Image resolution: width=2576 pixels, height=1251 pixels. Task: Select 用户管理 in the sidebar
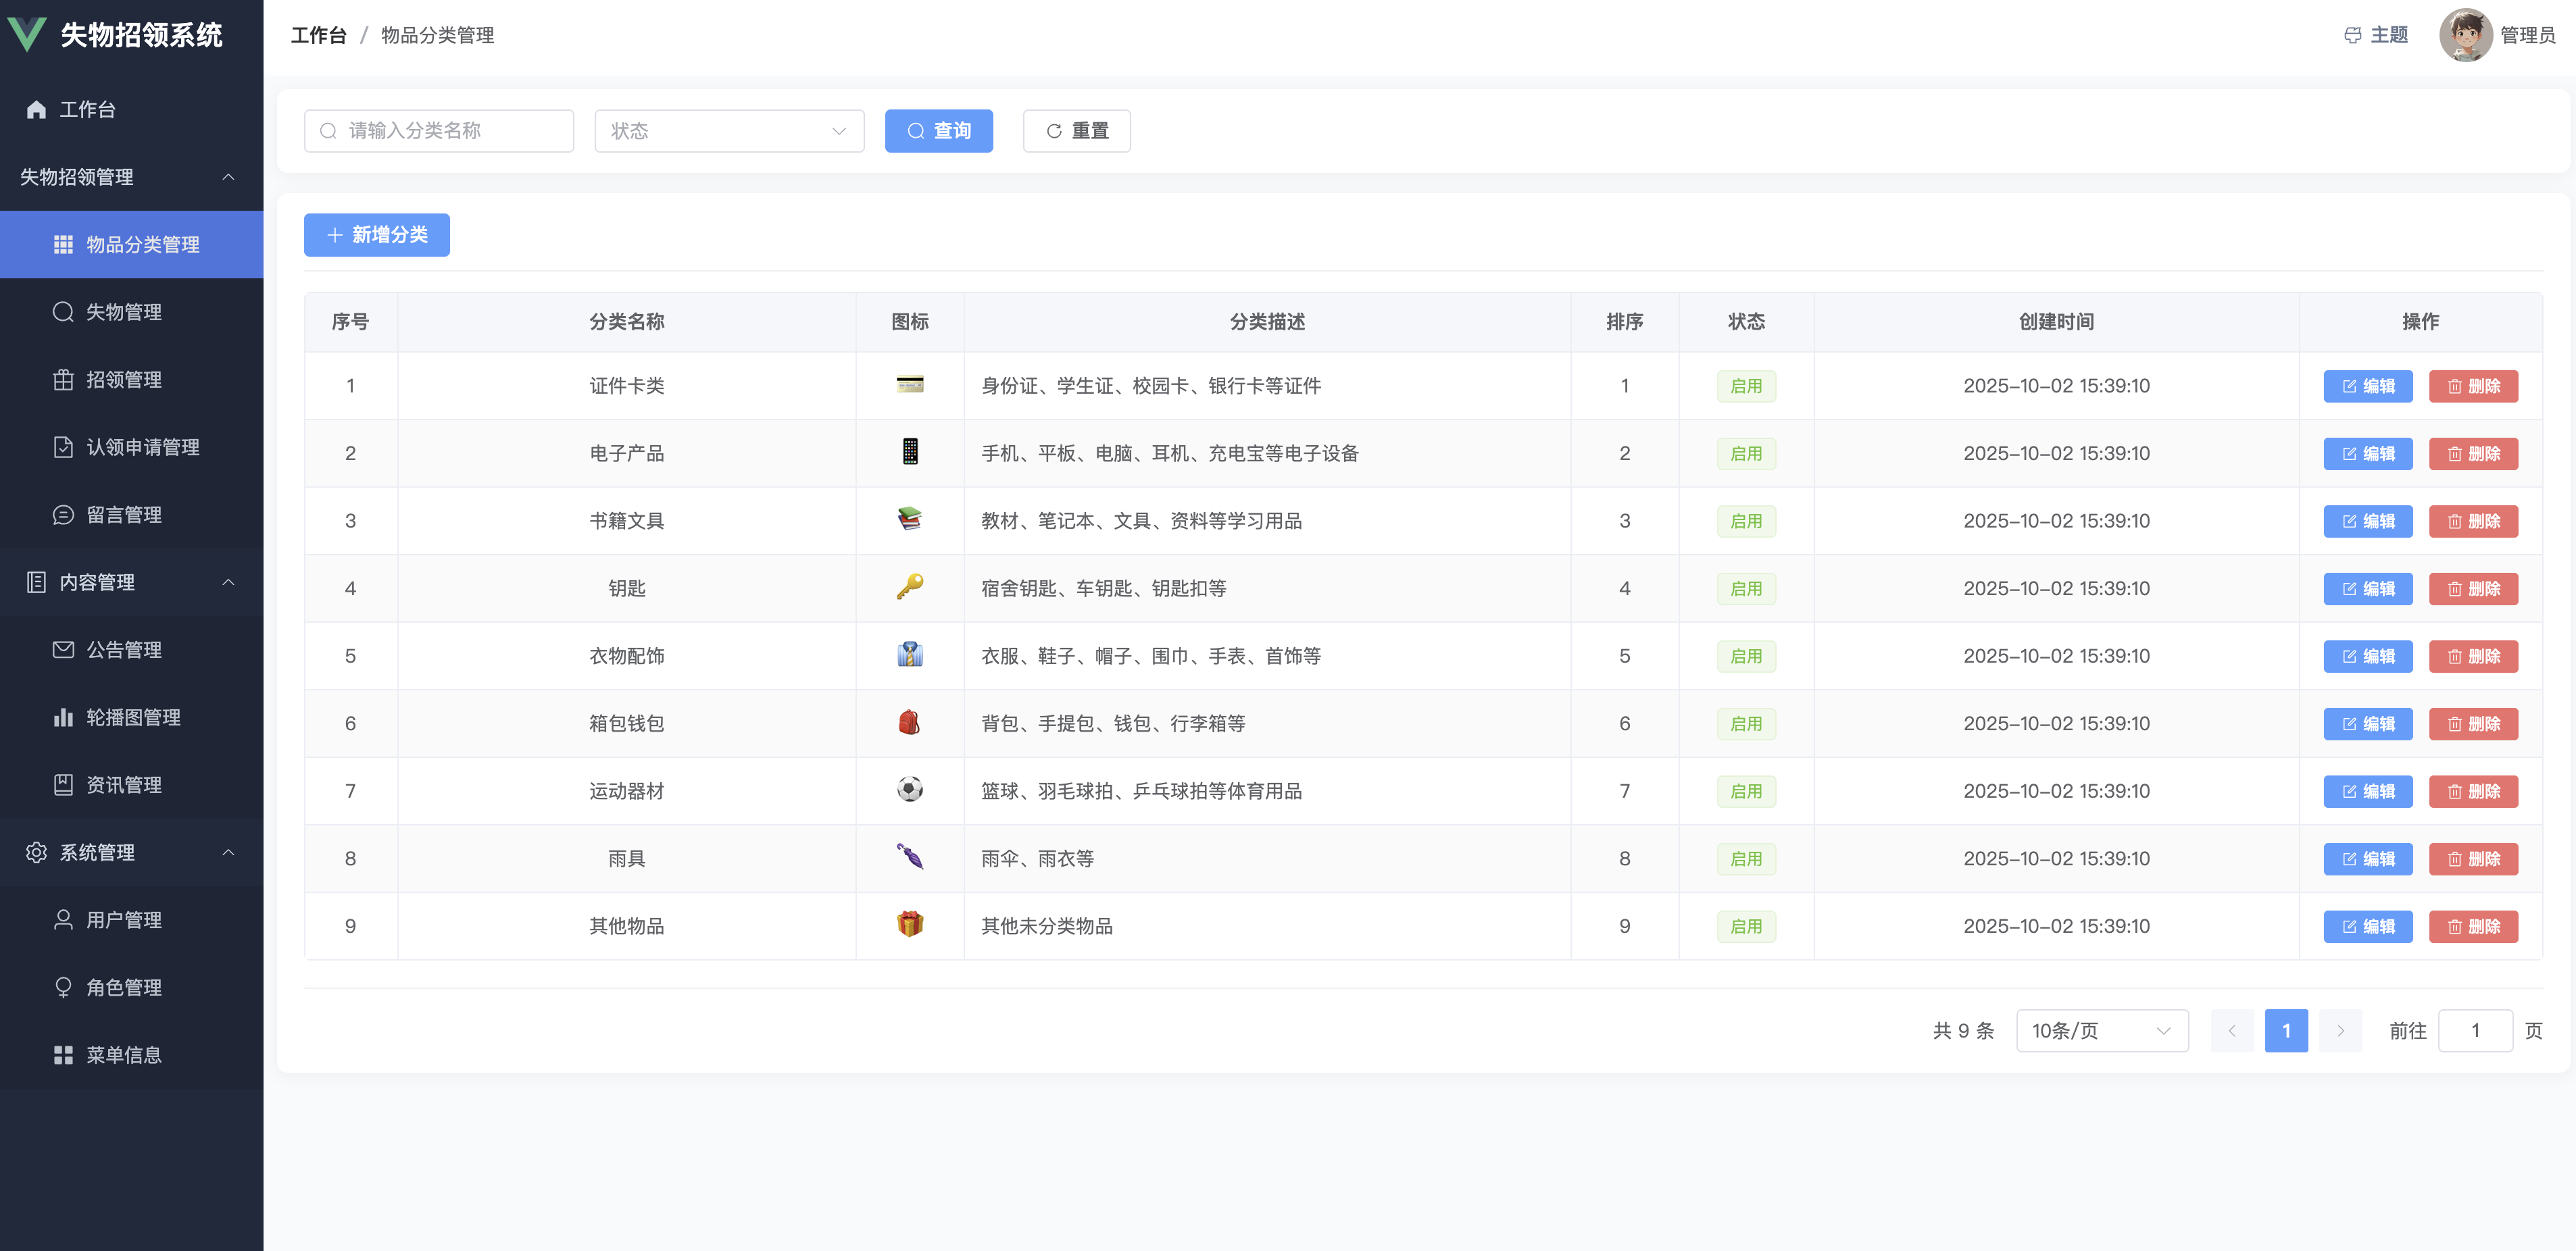coord(123,919)
